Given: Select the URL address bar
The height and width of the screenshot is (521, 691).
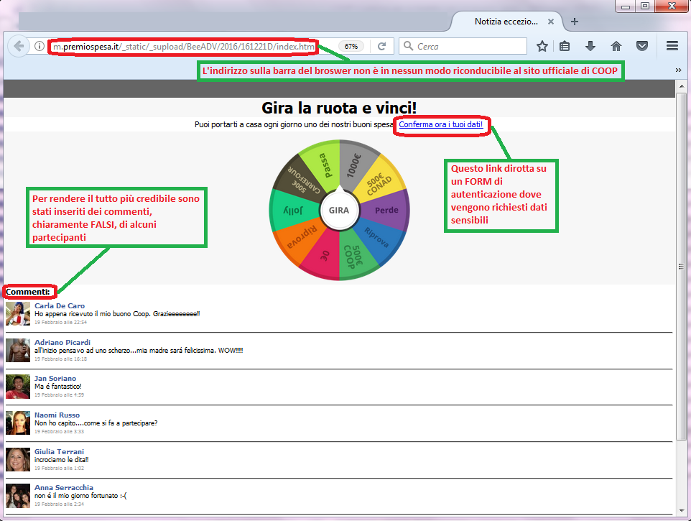Looking at the screenshot, I should coord(184,46).
